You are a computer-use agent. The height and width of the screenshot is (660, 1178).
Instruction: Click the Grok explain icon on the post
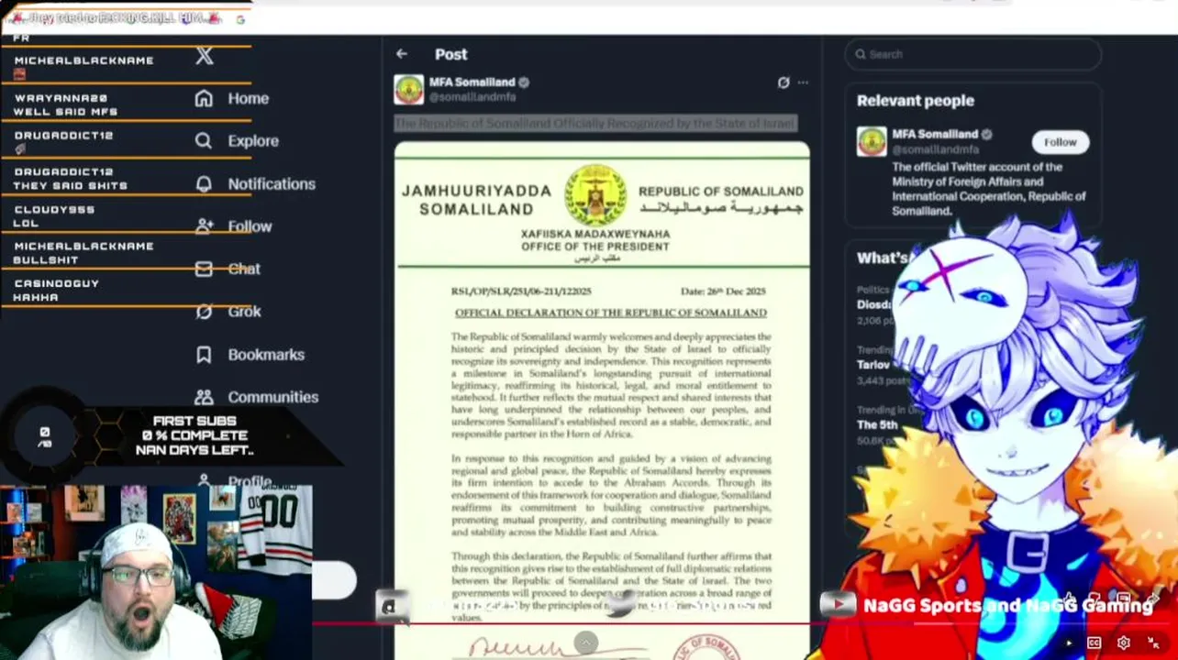[x=783, y=82]
